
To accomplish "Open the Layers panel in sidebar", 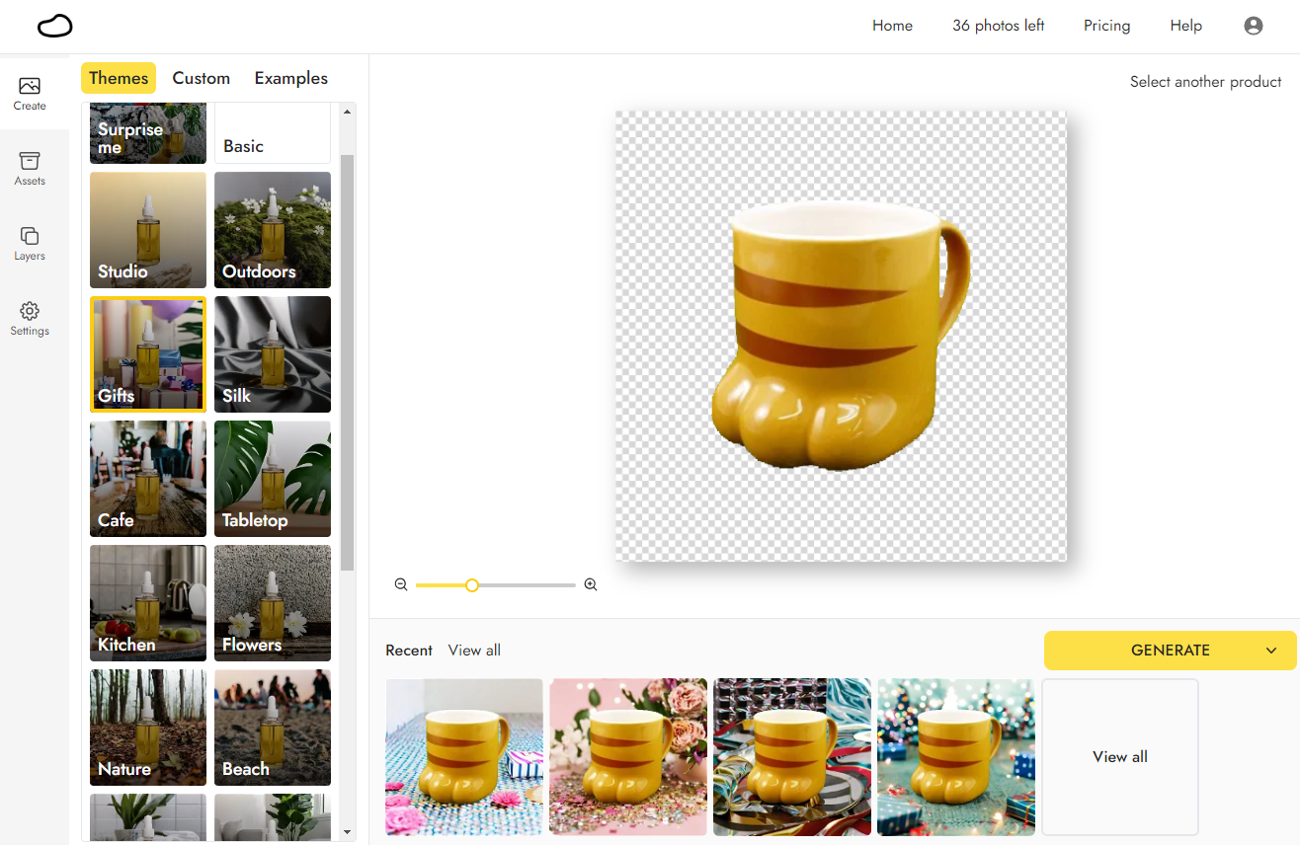I will [x=30, y=244].
